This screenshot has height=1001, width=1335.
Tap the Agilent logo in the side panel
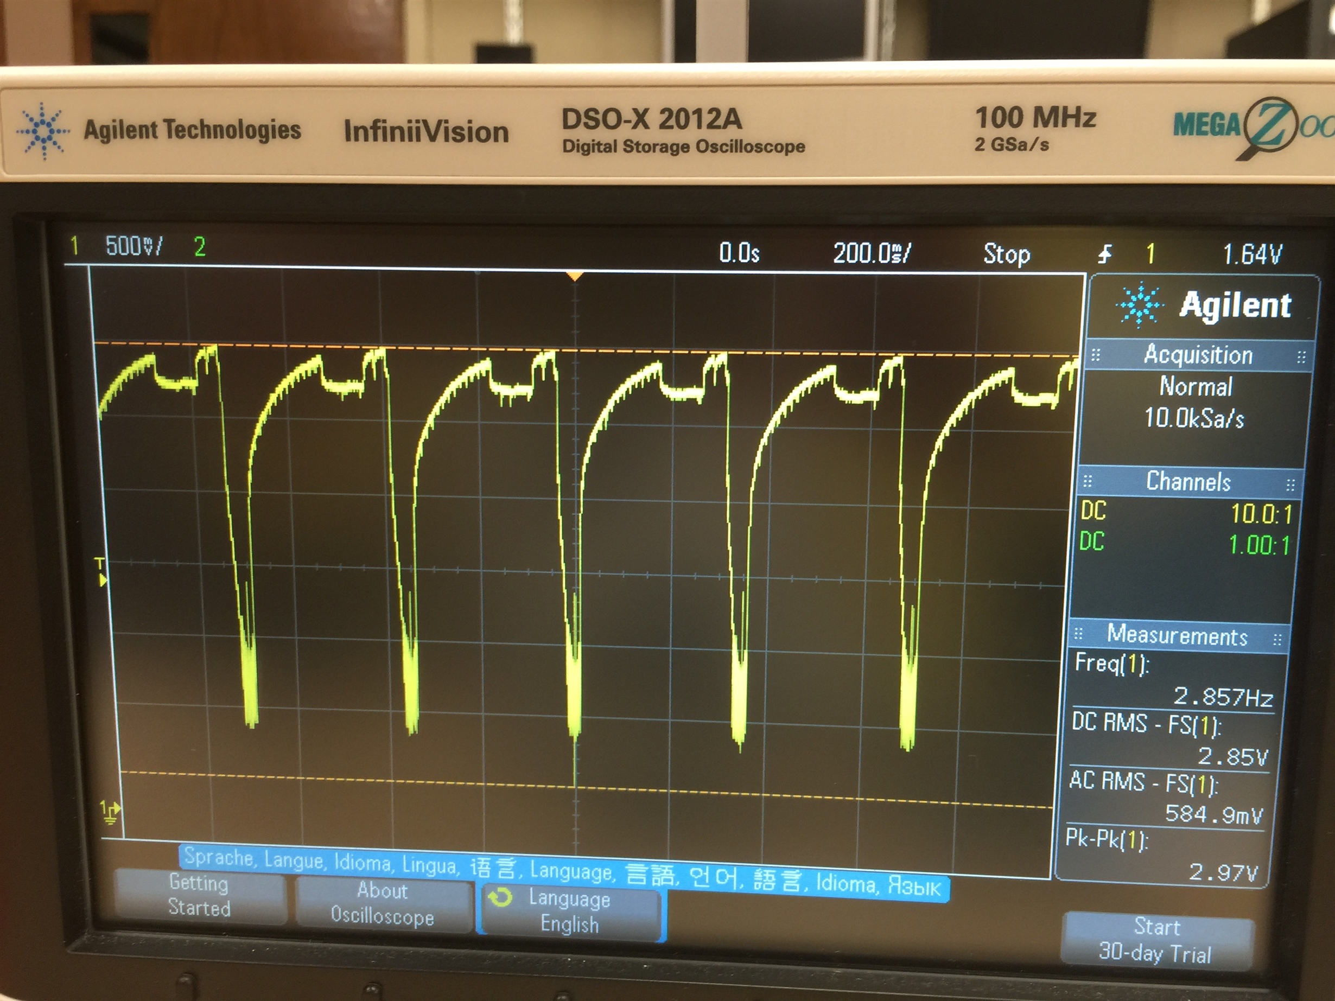pyautogui.click(x=1205, y=305)
